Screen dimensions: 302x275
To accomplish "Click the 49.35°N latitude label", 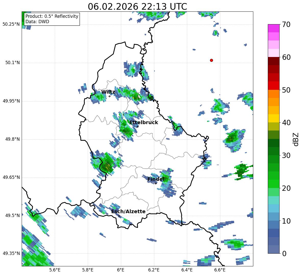I will click(x=11, y=253).
